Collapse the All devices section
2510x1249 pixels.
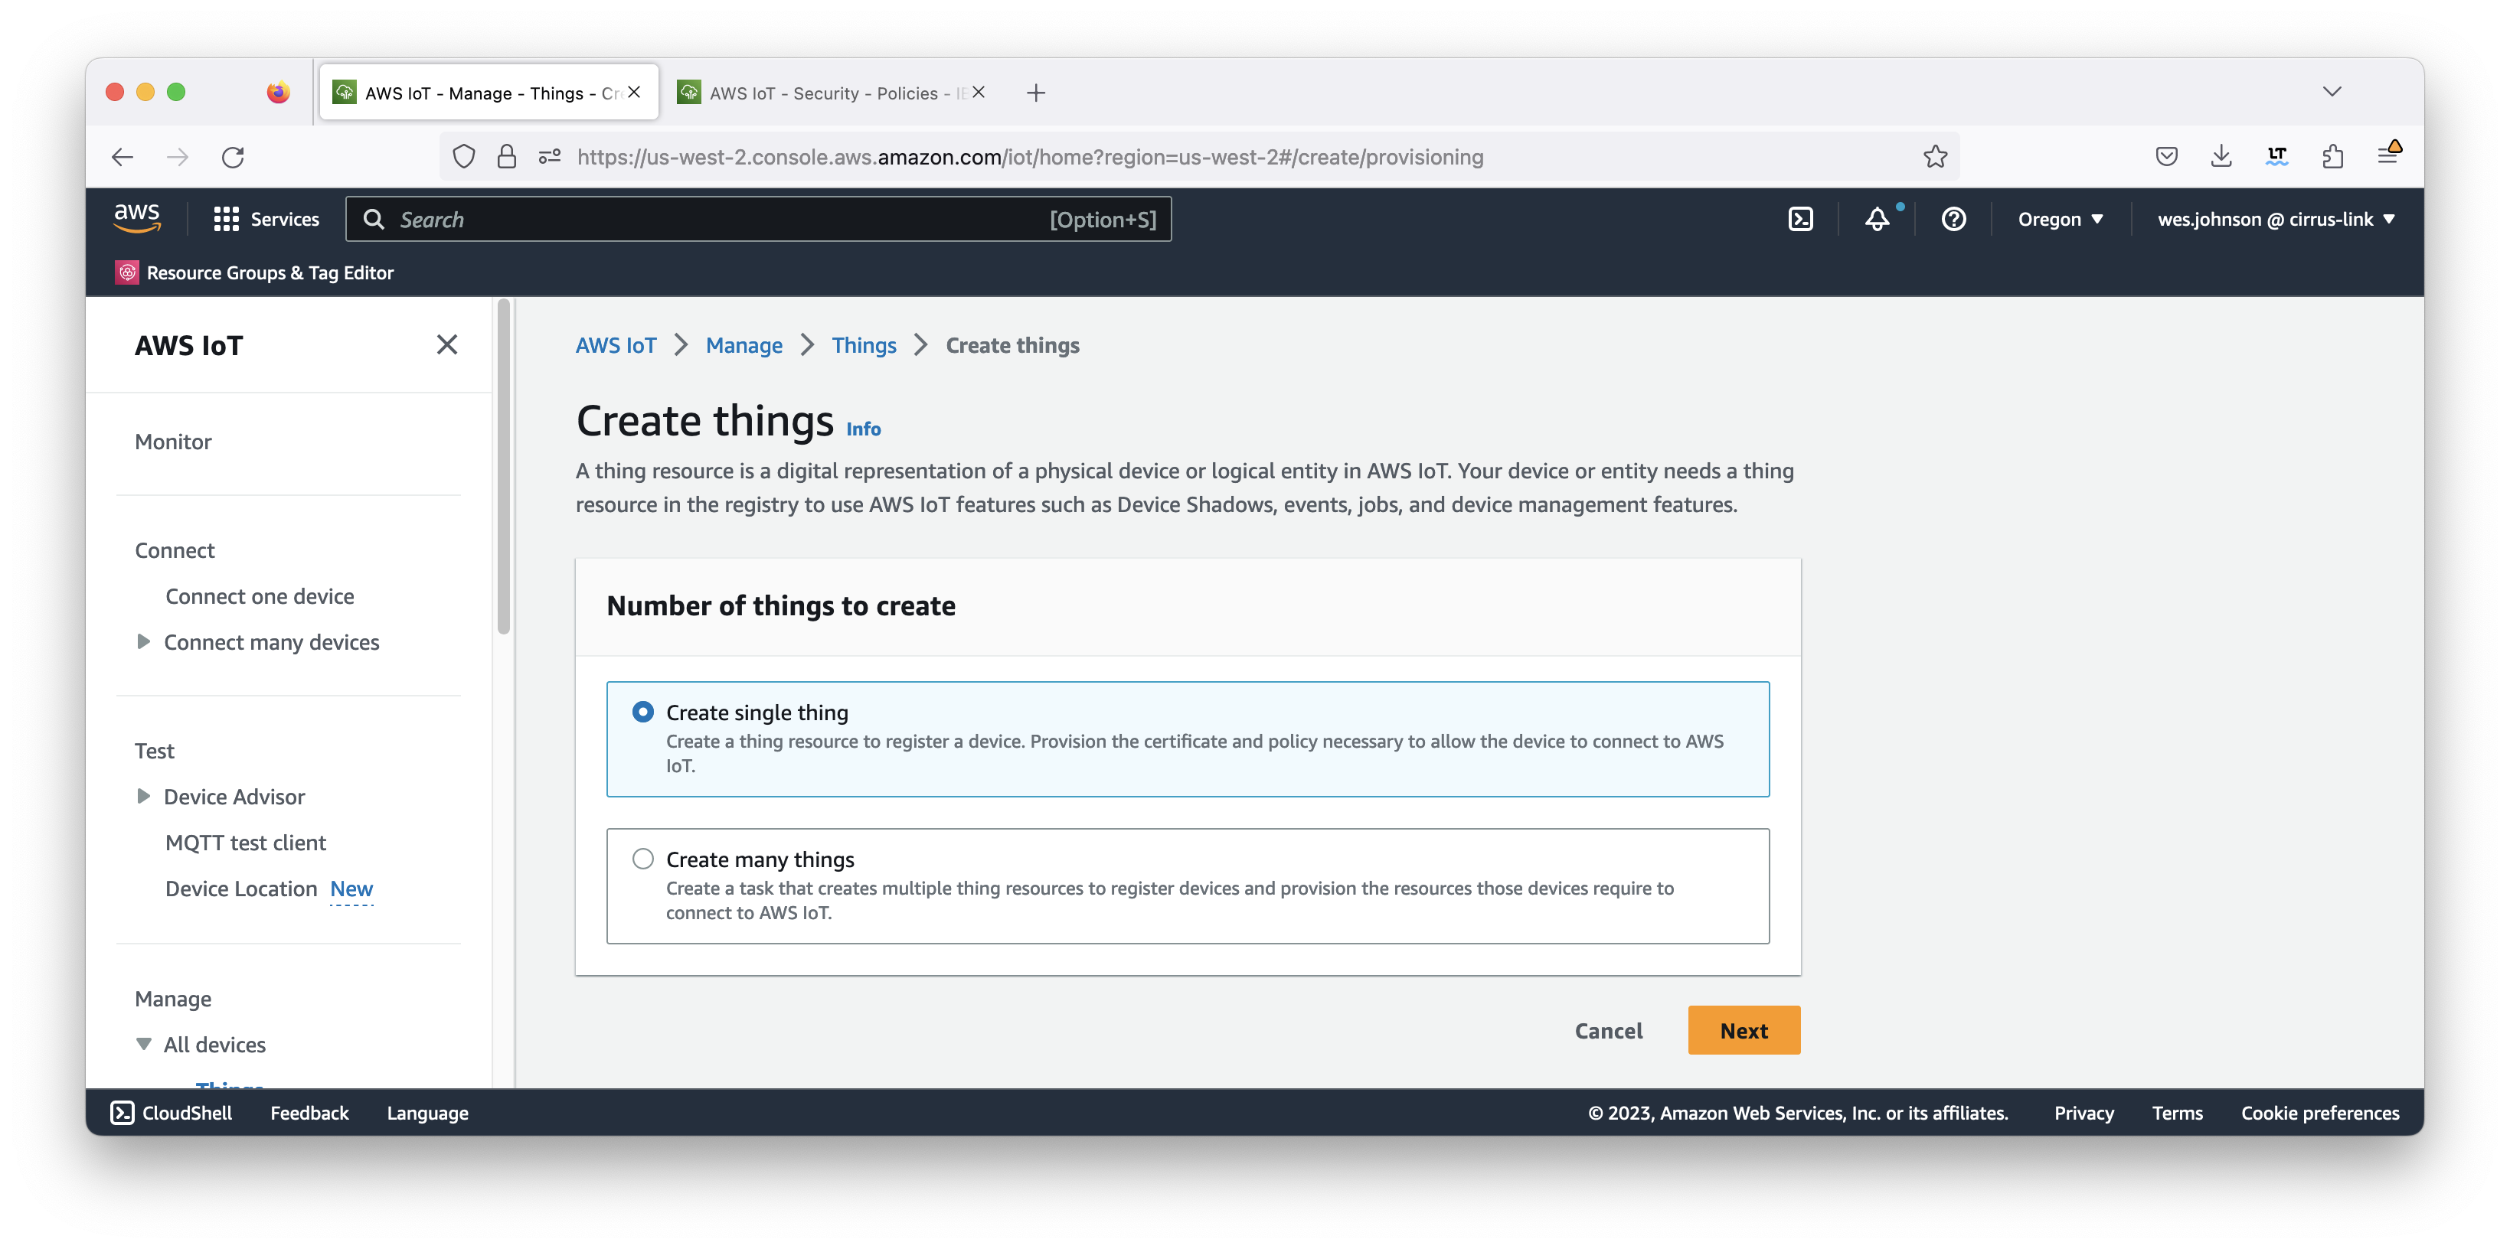[x=143, y=1045]
